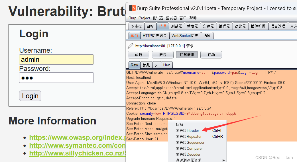Select the Raw view tab
The image size is (297, 162).
134,65
